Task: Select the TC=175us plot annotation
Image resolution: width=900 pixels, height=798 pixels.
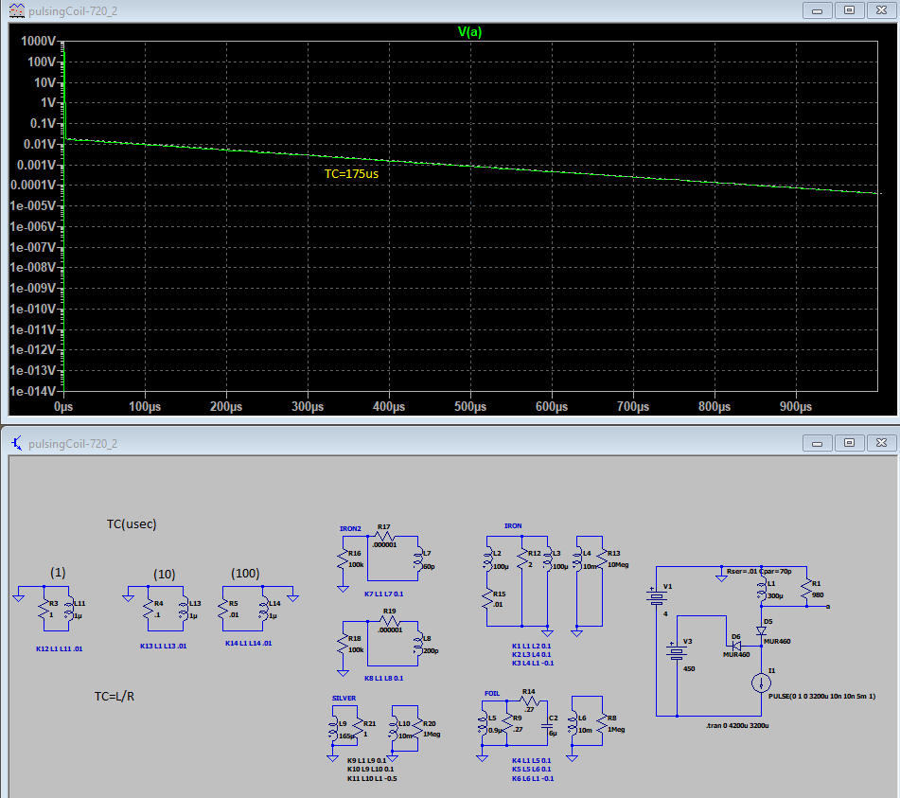Action: pos(351,173)
